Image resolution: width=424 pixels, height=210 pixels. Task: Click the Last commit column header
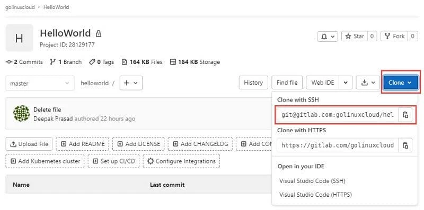pyautogui.click(x=167, y=185)
